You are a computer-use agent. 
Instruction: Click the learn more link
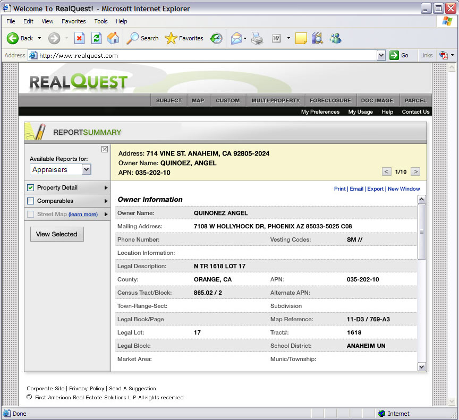click(x=83, y=215)
